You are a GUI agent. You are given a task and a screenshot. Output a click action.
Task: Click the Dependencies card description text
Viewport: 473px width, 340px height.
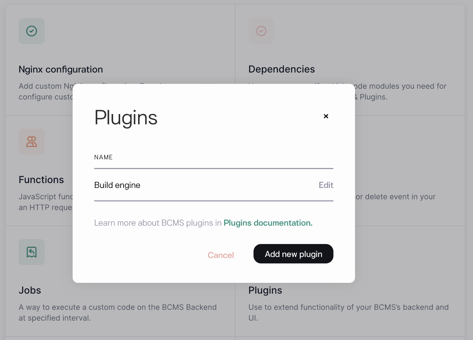(x=400, y=91)
